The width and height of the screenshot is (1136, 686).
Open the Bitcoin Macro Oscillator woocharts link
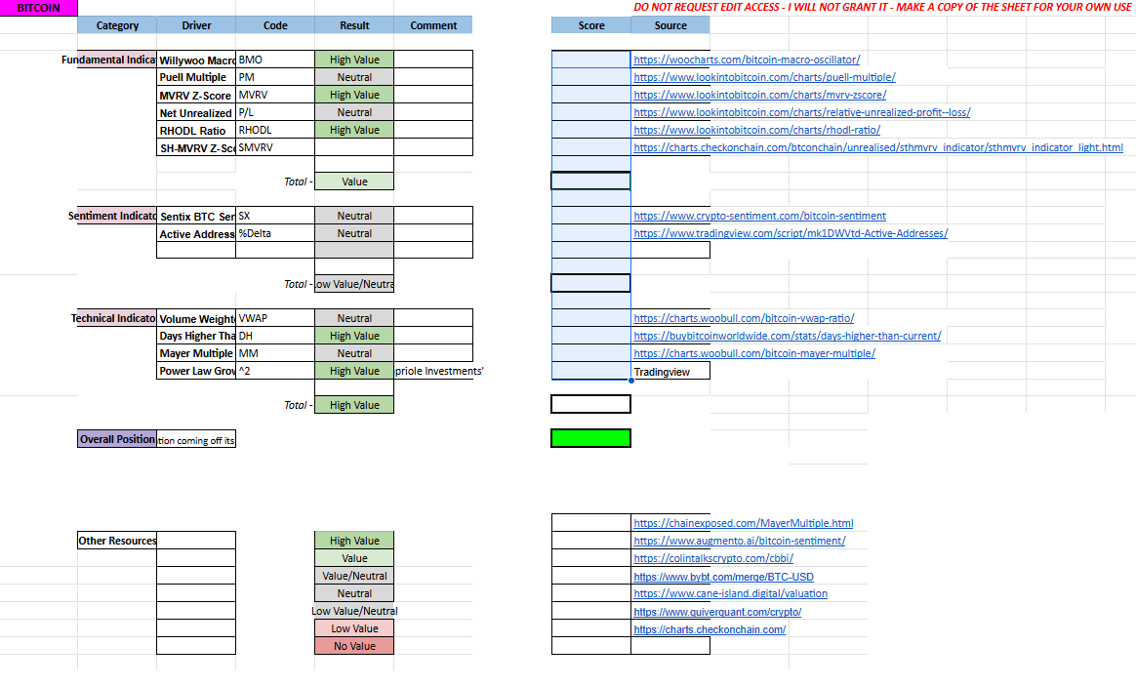pos(747,60)
